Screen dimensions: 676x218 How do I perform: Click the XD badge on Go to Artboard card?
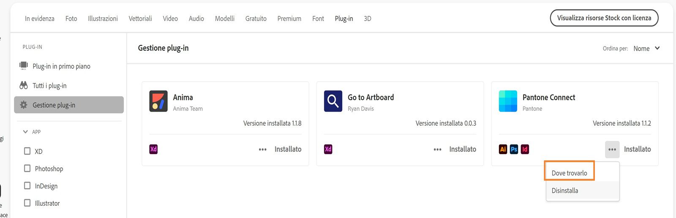click(328, 149)
